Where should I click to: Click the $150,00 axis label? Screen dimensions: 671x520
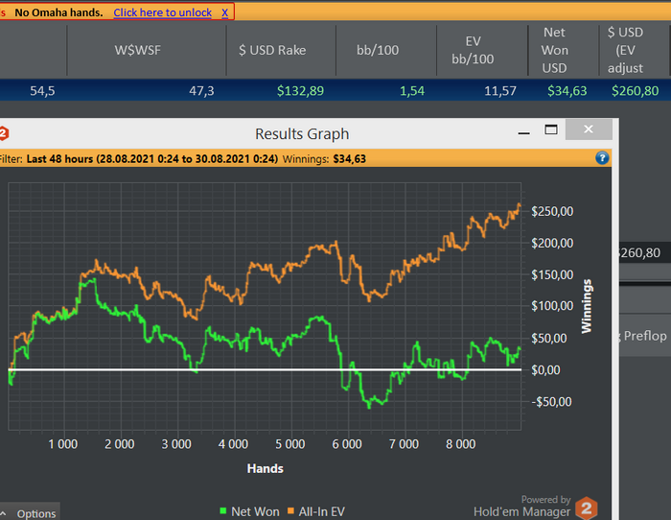(552, 274)
